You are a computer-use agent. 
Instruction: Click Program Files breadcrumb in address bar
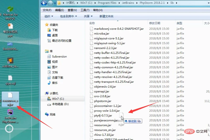point(107,3)
